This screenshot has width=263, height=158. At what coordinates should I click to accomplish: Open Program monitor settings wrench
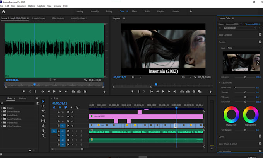click(195, 77)
